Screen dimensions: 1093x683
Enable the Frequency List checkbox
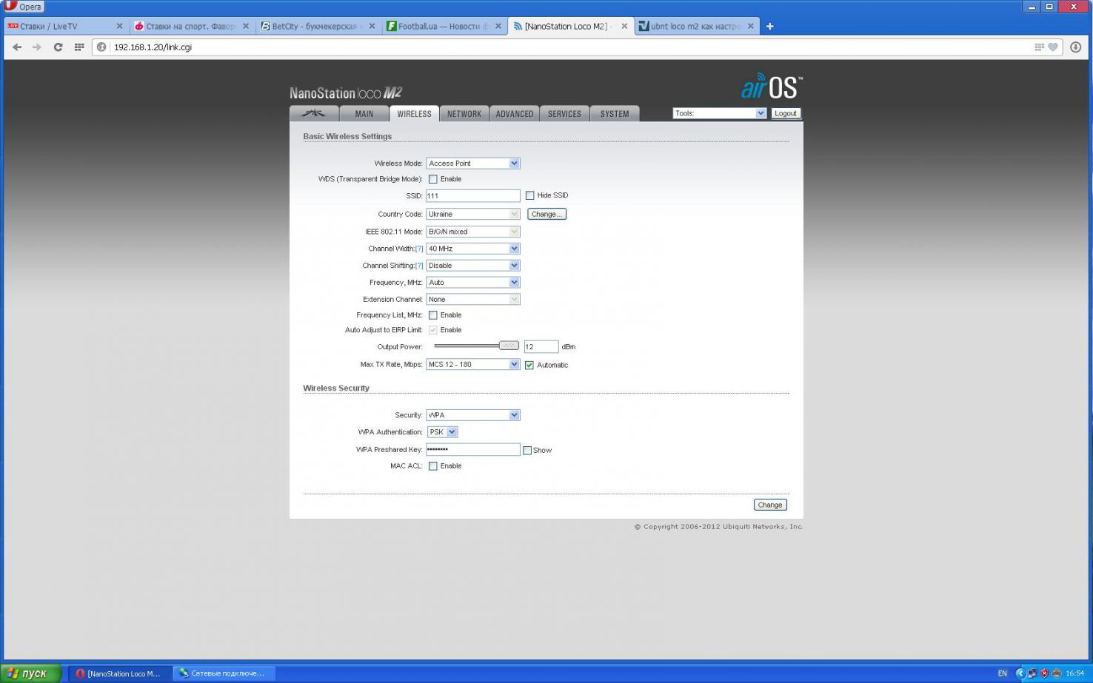click(433, 315)
